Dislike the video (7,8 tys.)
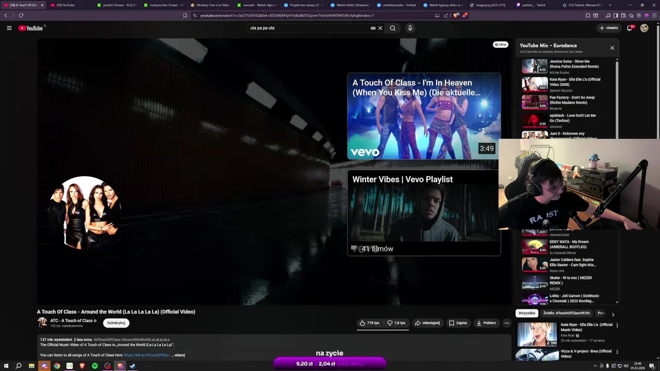This screenshot has width=660, height=371. tap(397, 323)
